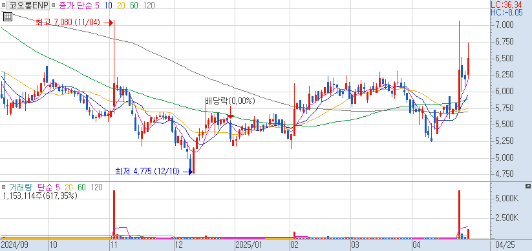Click the 04/25 date label
The image size is (532, 251).
point(505,245)
